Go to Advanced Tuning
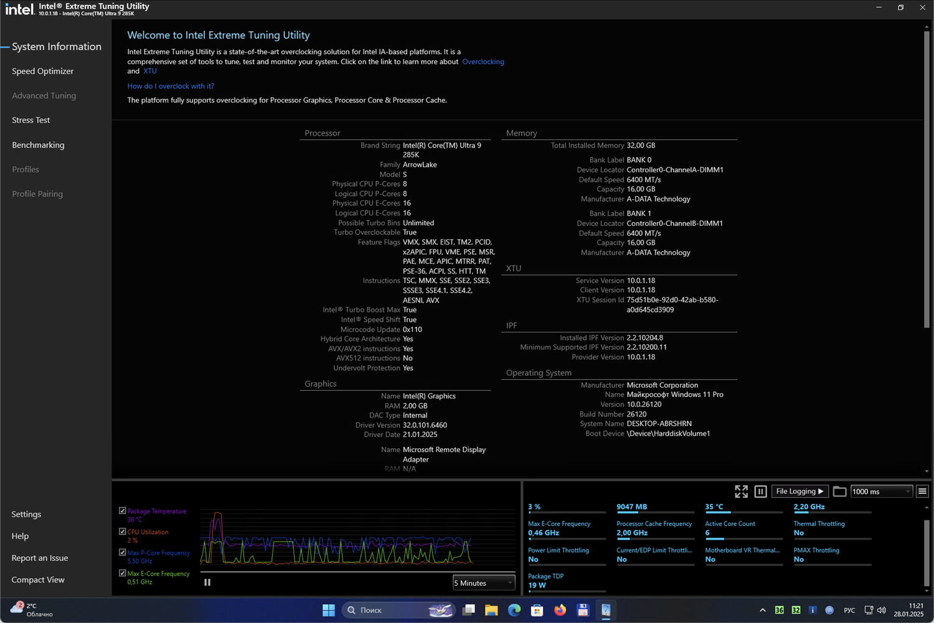 pyautogui.click(x=44, y=95)
